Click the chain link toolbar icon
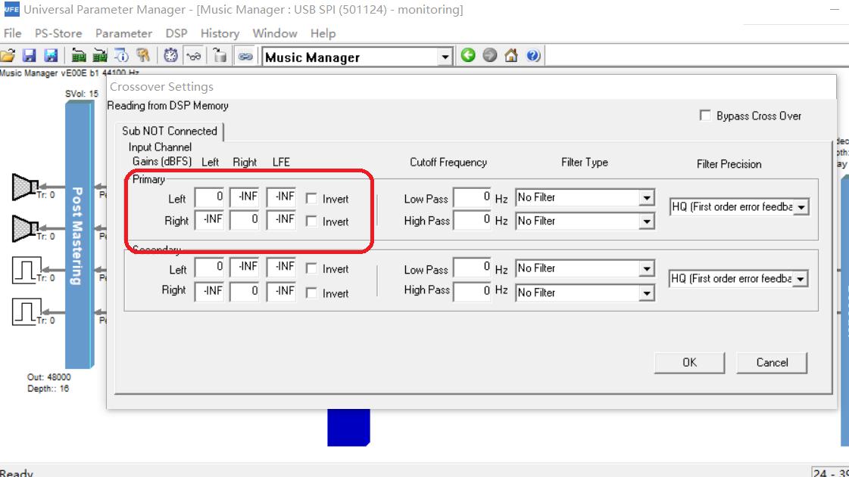This screenshot has height=477, width=849. 244,55
